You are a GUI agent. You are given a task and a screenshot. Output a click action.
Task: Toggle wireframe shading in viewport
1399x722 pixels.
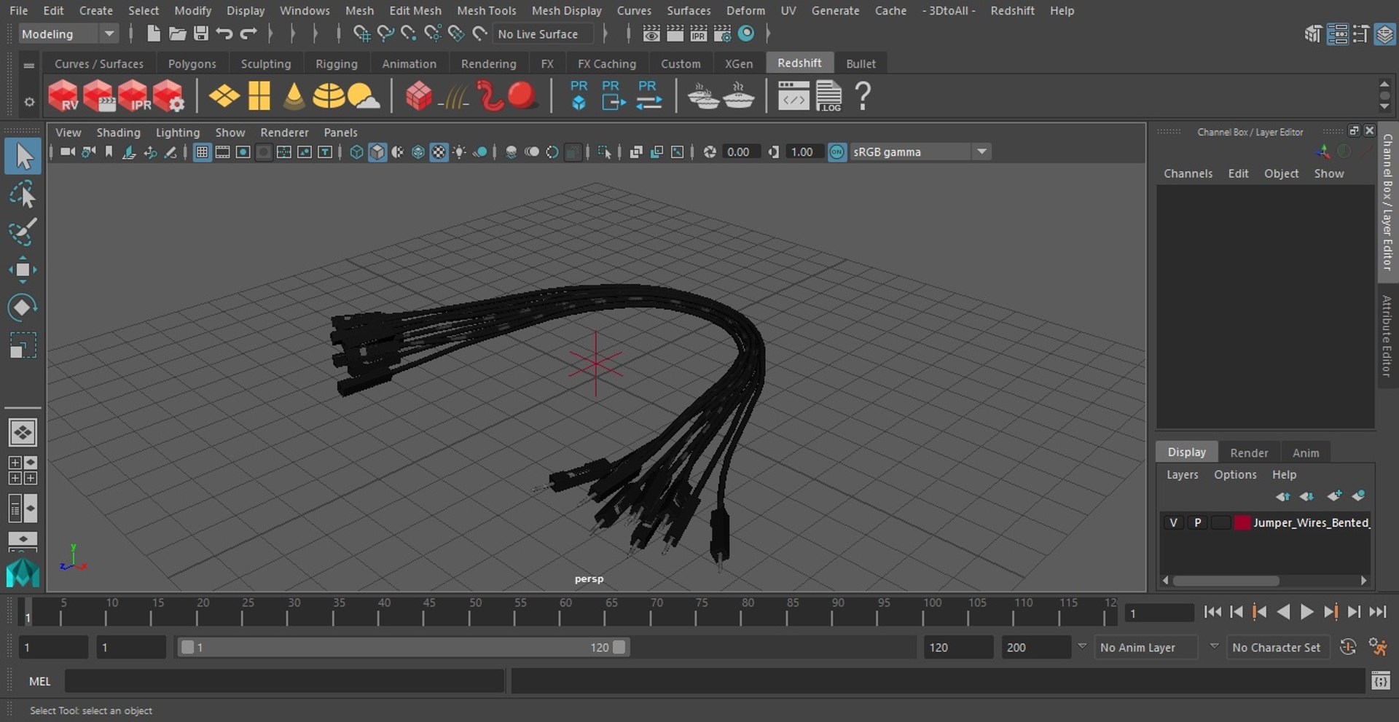point(356,152)
